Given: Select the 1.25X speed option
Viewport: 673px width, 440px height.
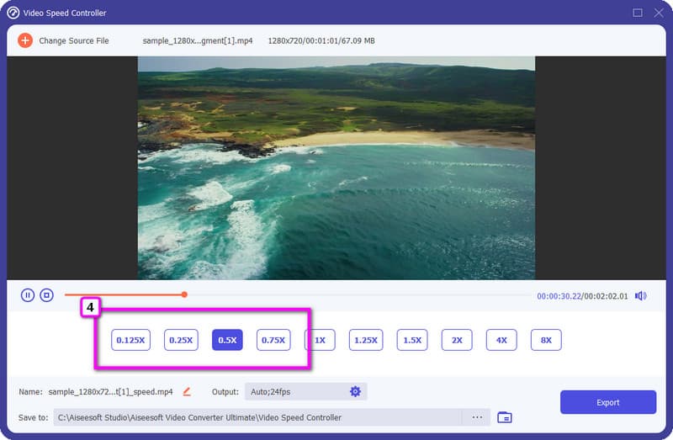Looking at the screenshot, I should click(366, 340).
